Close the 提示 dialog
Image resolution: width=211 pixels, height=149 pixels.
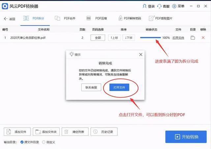point(141,54)
